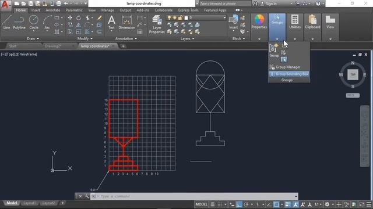Viewport: 373px width, 209px height.
Task: Switch to the Annotate ribbon tab
Action: [x=53, y=10]
